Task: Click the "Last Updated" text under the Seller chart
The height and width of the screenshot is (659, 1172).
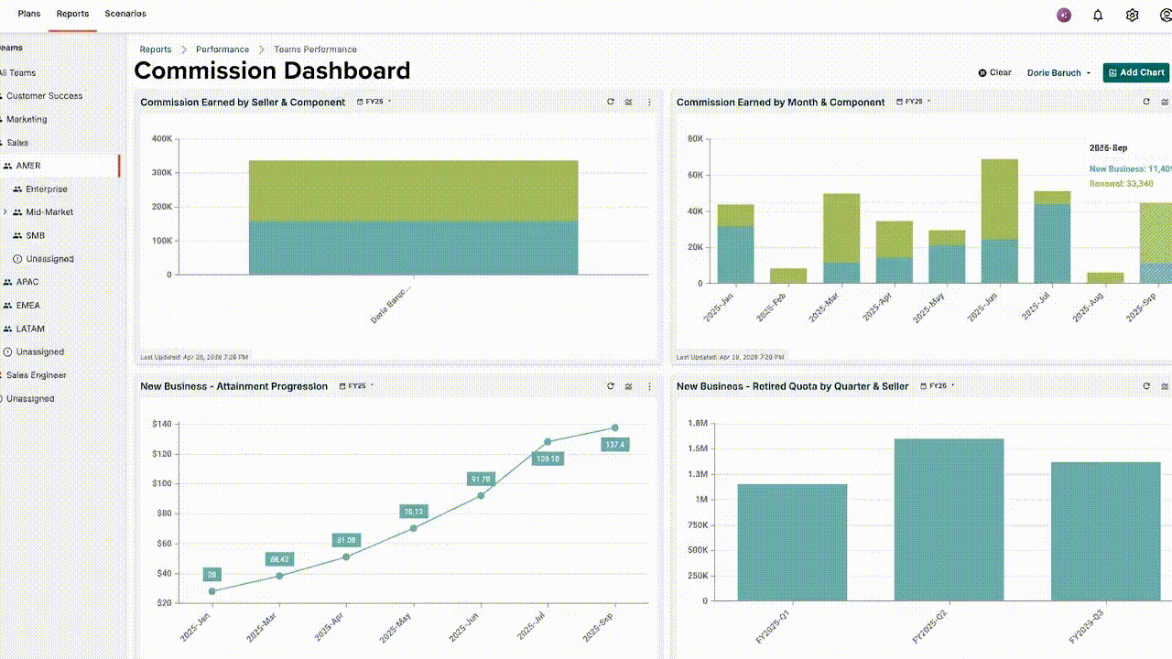Action: click(x=194, y=357)
